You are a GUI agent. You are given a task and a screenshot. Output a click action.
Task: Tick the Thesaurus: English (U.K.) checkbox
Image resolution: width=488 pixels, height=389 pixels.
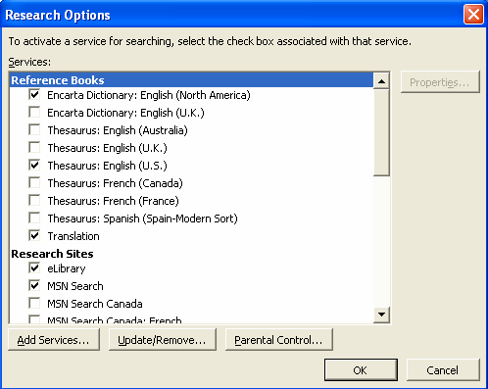tap(34, 148)
